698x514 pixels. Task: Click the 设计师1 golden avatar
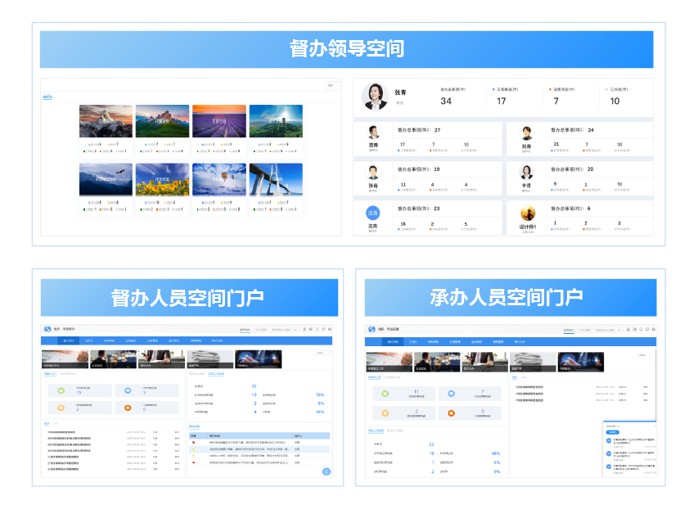click(x=528, y=214)
